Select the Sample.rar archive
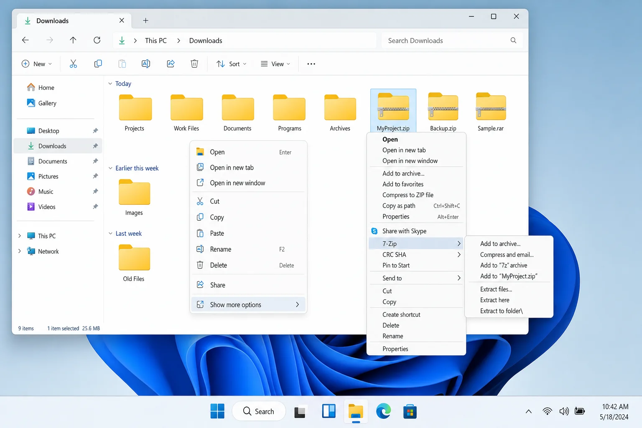This screenshot has height=428, width=642. (x=491, y=112)
